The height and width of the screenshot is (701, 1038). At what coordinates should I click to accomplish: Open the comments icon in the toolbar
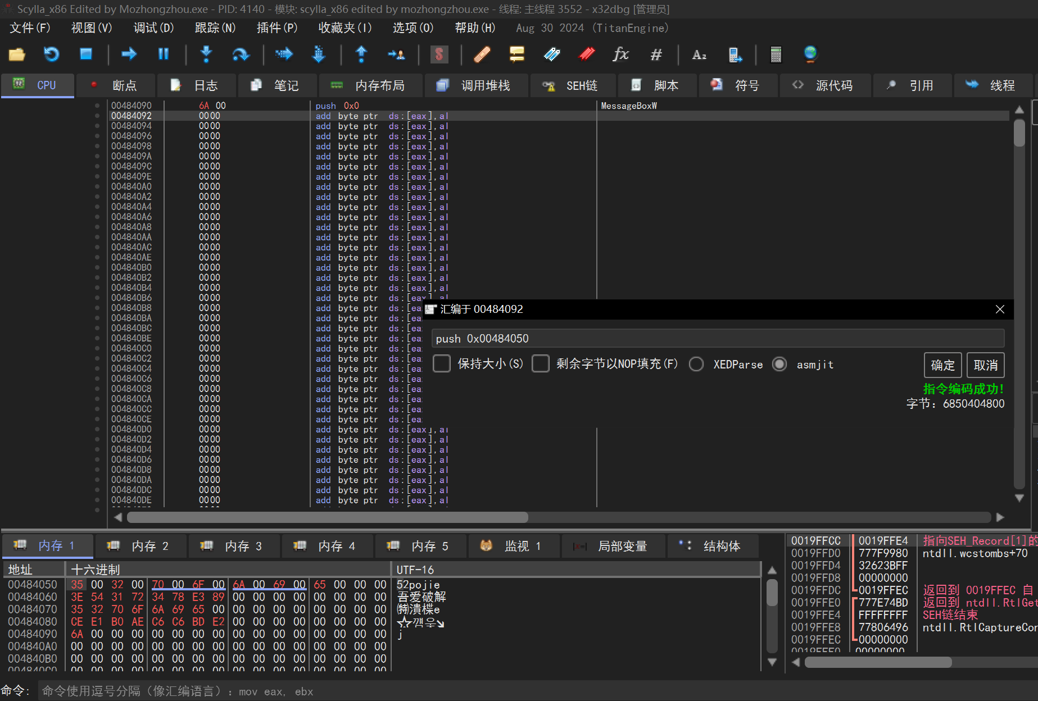[517, 54]
